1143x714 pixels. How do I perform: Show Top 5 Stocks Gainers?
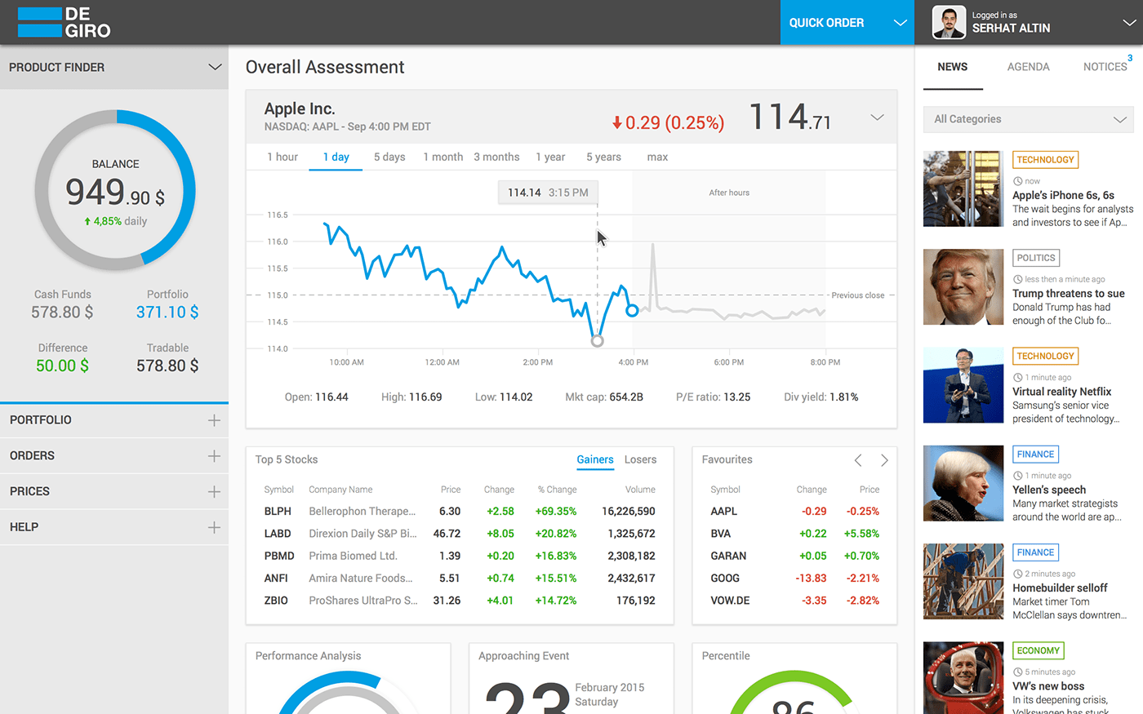(x=595, y=459)
